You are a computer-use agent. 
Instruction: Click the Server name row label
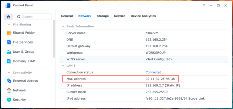click(76, 33)
